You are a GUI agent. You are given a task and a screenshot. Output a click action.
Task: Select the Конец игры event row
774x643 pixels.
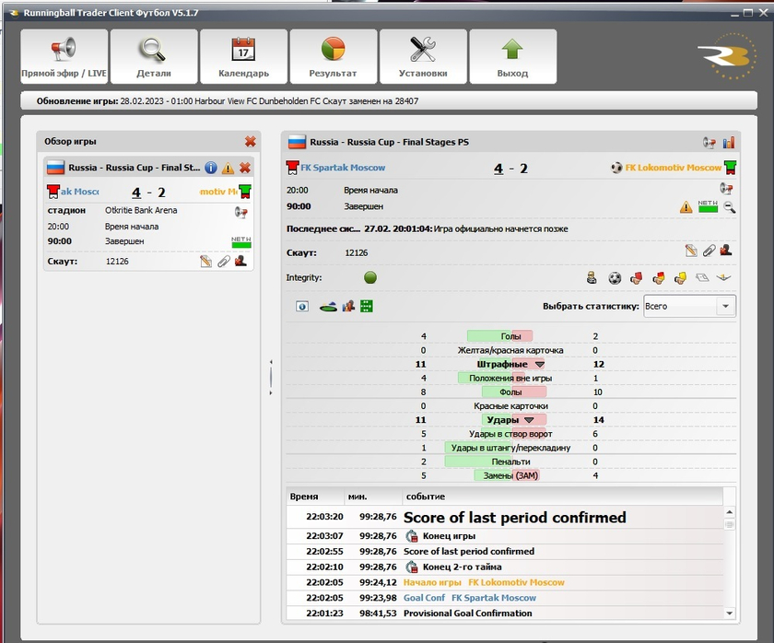coord(505,536)
